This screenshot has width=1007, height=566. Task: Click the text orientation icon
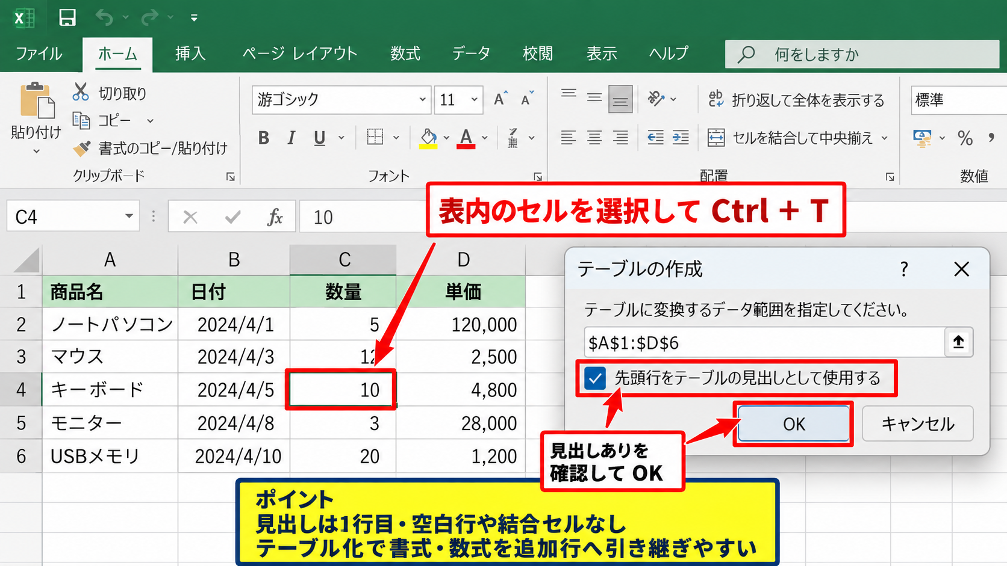[656, 99]
